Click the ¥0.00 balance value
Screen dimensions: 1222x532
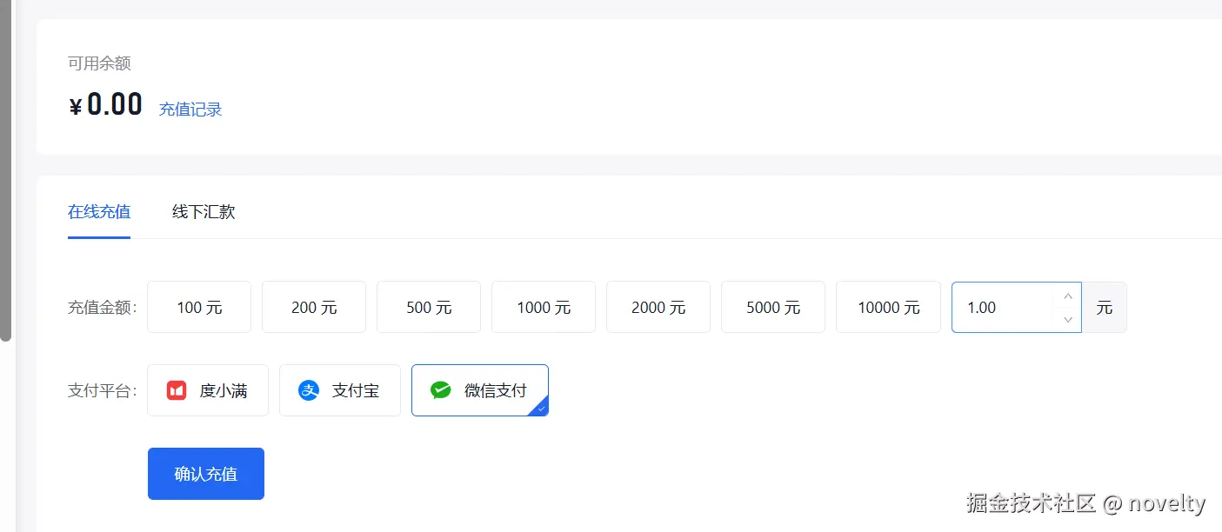click(105, 105)
